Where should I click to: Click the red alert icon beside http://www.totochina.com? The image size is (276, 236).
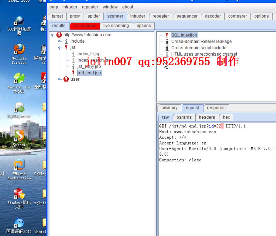[59, 35]
